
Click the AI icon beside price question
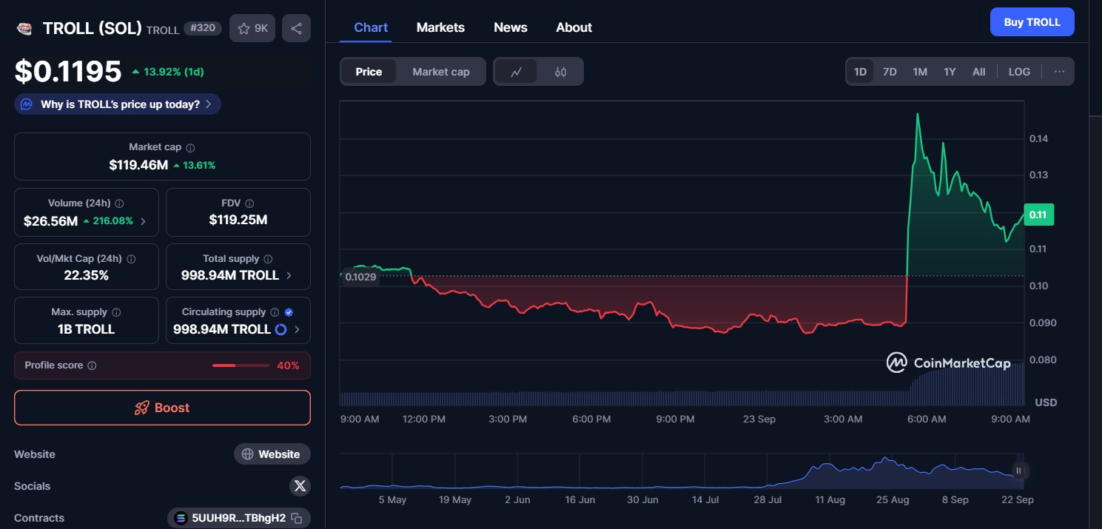(x=27, y=104)
